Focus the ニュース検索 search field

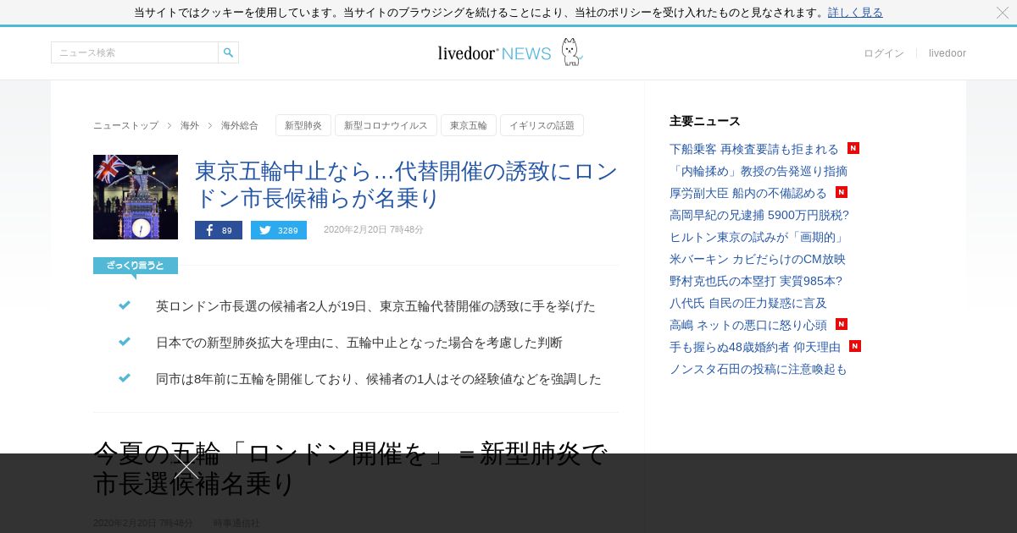(135, 52)
